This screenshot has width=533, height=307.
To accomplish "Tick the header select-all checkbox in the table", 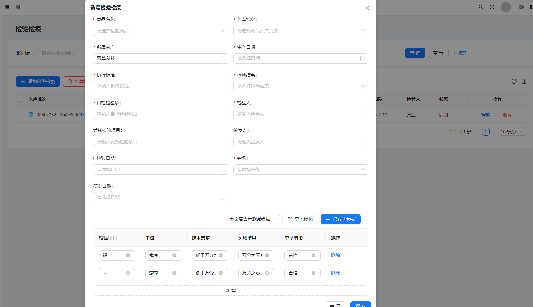I will point(21,99).
